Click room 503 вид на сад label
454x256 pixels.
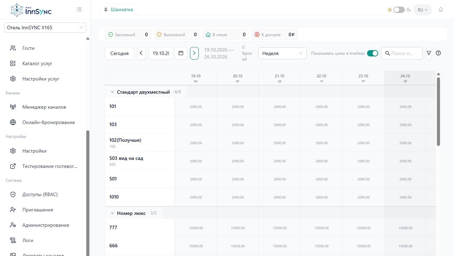click(140, 161)
